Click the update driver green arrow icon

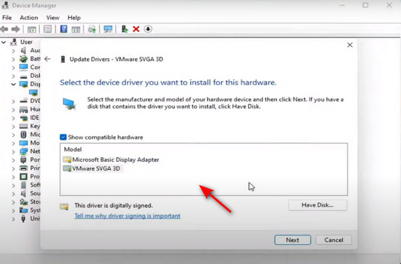coord(124,29)
